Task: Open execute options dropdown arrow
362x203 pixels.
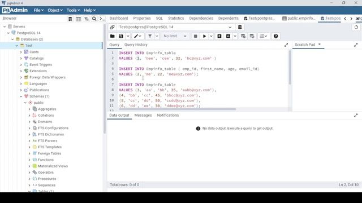Action: point(211,36)
